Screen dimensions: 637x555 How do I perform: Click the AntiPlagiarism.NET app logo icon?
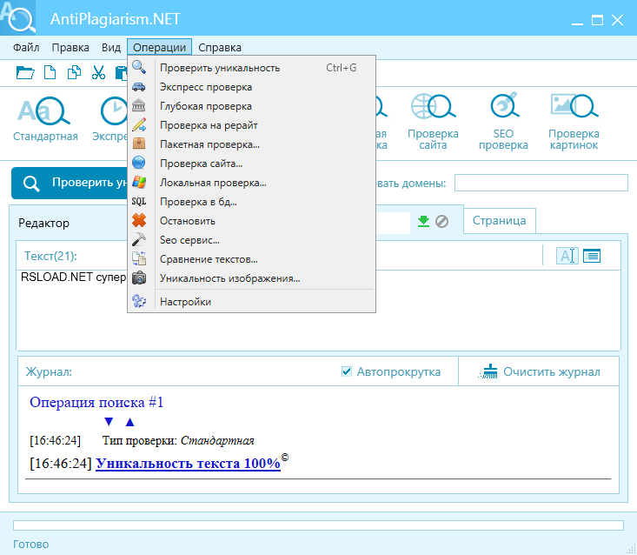pyautogui.click(x=18, y=17)
